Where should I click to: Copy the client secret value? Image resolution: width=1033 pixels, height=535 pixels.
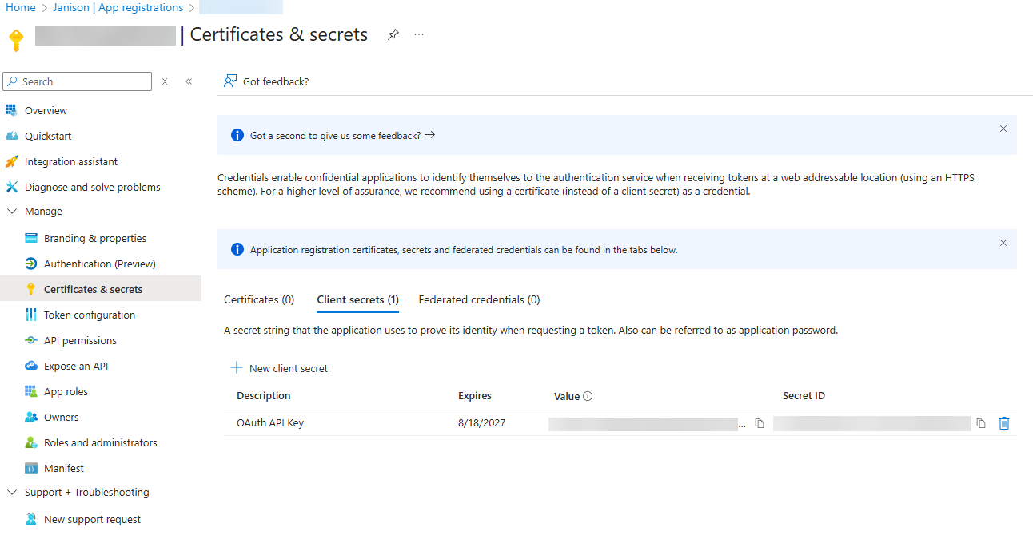(760, 423)
